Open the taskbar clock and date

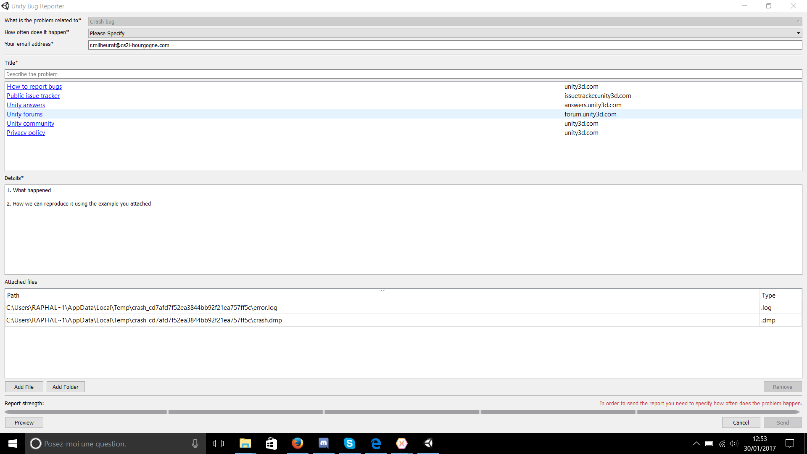pos(760,443)
